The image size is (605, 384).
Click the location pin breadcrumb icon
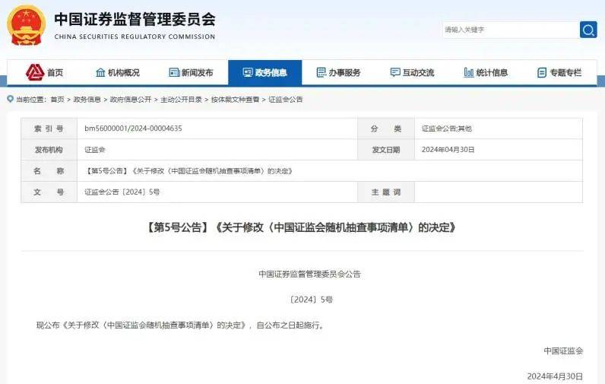pos(11,99)
